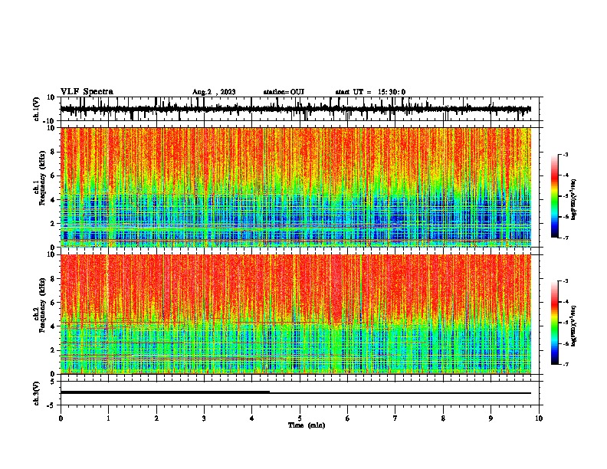This screenshot has height=469, width=607.
Task: Click the ch.2 color bar 'log(PSD)' label
Action: tap(574, 326)
